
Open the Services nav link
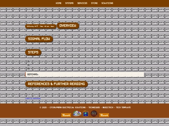(x=82, y=3)
